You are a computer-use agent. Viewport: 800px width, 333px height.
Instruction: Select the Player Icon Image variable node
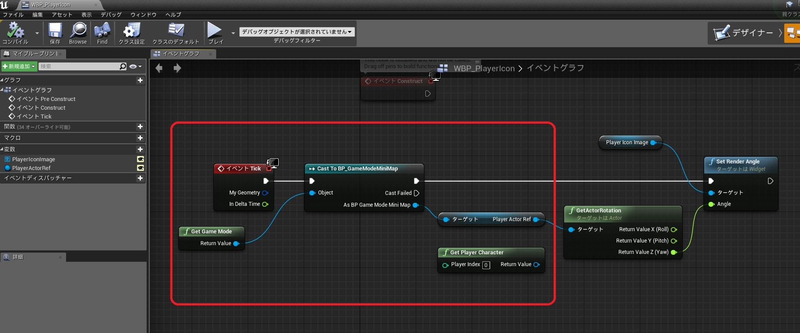pos(630,142)
